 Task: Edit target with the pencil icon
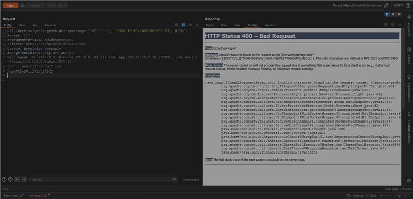[386, 5]
